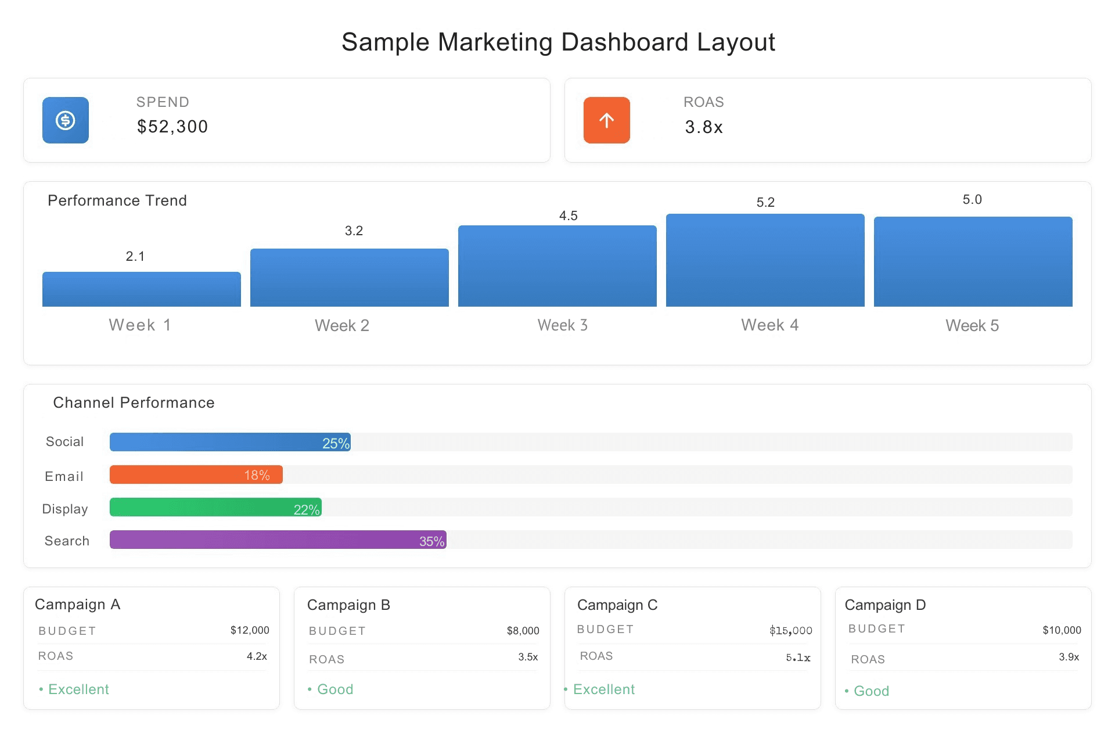Open the Campaign C card title
The image size is (1115, 733).
[617, 605]
